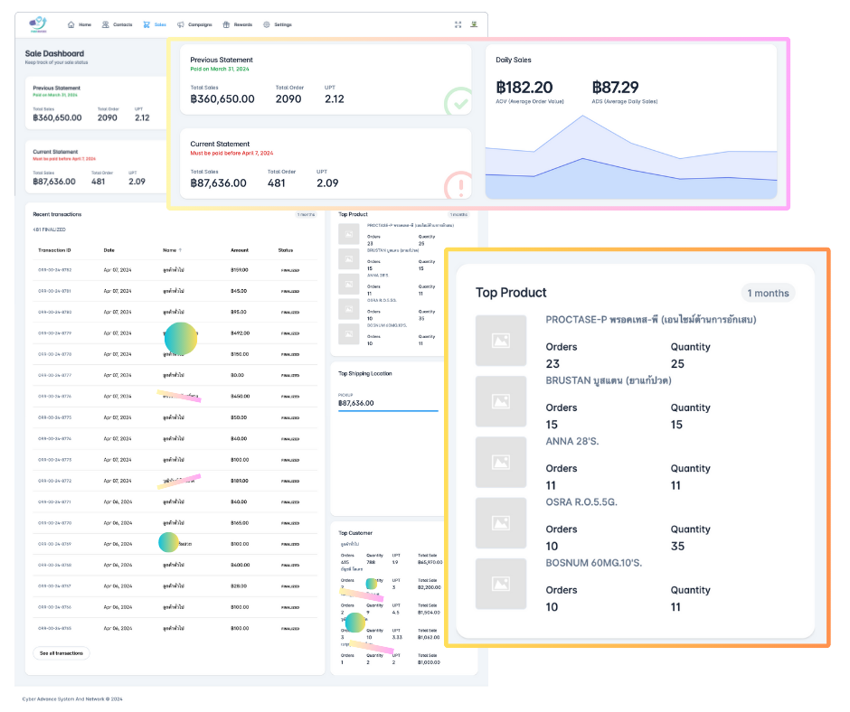Go to the Campaigns menu item
The width and height of the screenshot is (850, 712).
199,24
